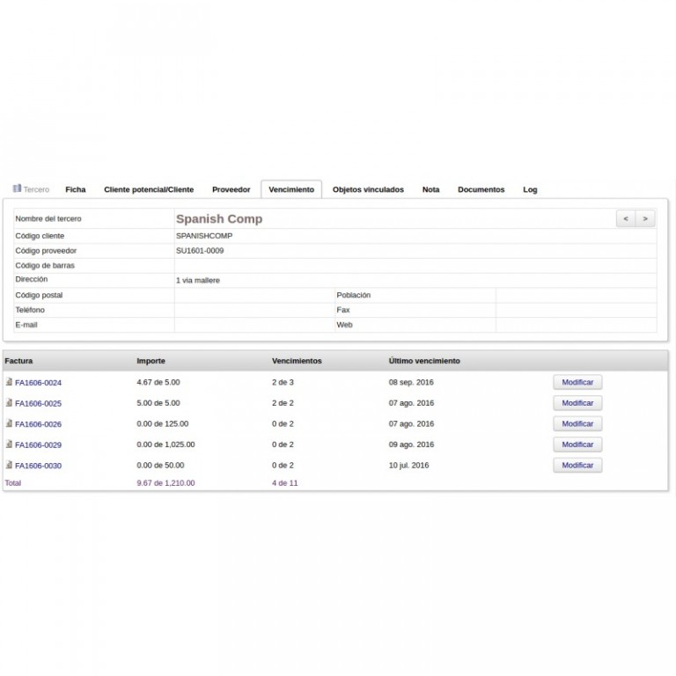Viewport: 676px width, 676px height.
Task: Select the Vencimiento tab
Action: pyautogui.click(x=291, y=190)
